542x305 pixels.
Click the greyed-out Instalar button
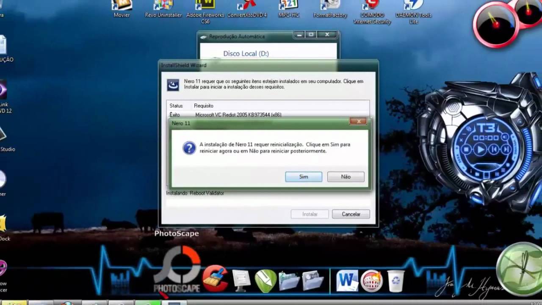310,214
